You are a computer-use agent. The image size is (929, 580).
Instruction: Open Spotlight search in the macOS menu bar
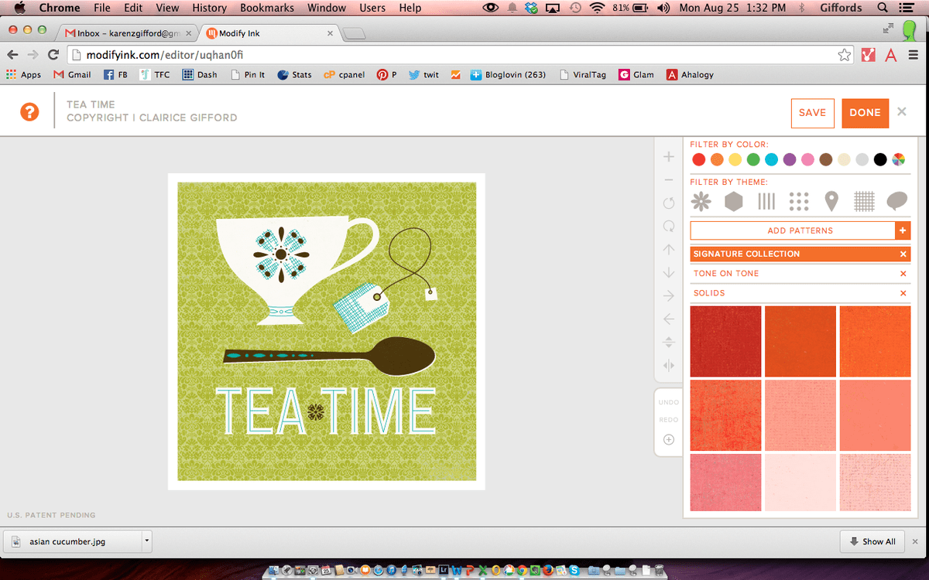point(883,8)
